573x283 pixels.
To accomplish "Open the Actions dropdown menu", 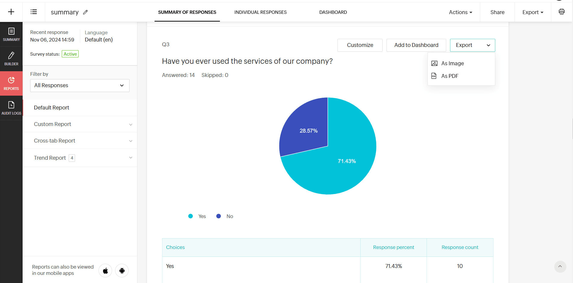I will (x=460, y=12).
